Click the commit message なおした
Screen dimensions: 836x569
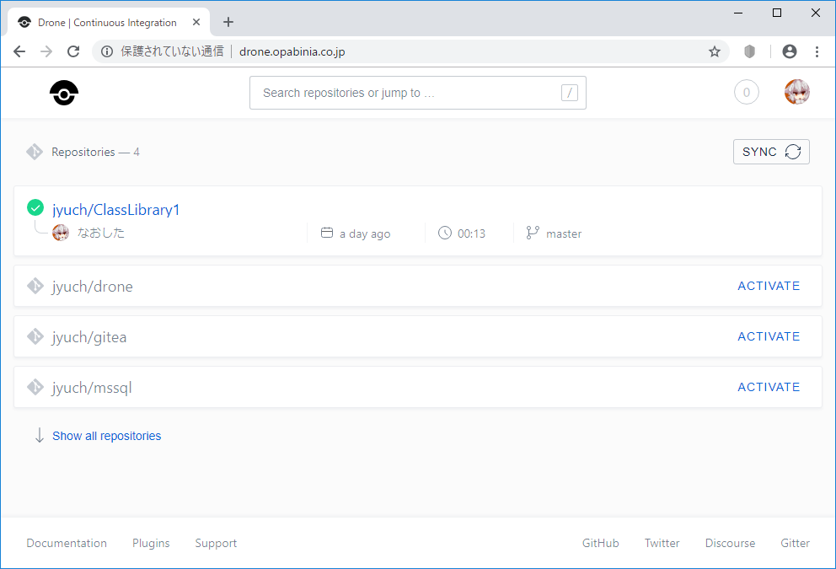pyautogui.click(x=101, y=233)
